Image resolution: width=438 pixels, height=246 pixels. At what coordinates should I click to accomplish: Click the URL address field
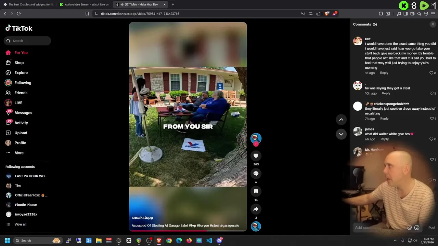[x=198, y=14]
